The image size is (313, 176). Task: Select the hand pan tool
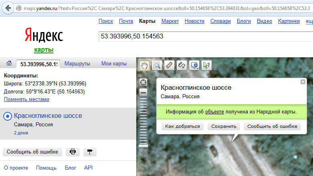tap(144, 65)
